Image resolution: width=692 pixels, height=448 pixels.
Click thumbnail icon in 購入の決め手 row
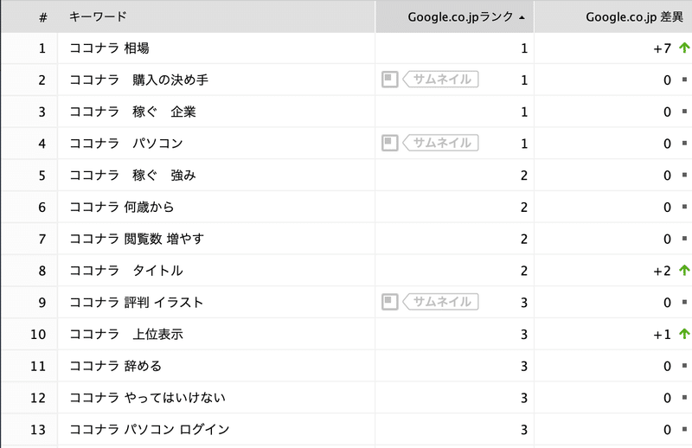click(x=390, y=80)
